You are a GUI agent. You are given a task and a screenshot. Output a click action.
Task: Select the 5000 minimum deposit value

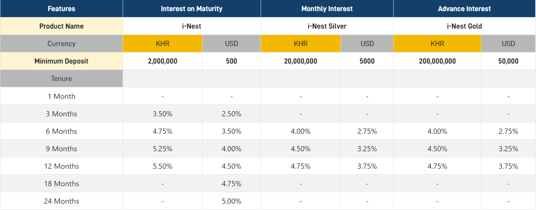tap(367, 61)
